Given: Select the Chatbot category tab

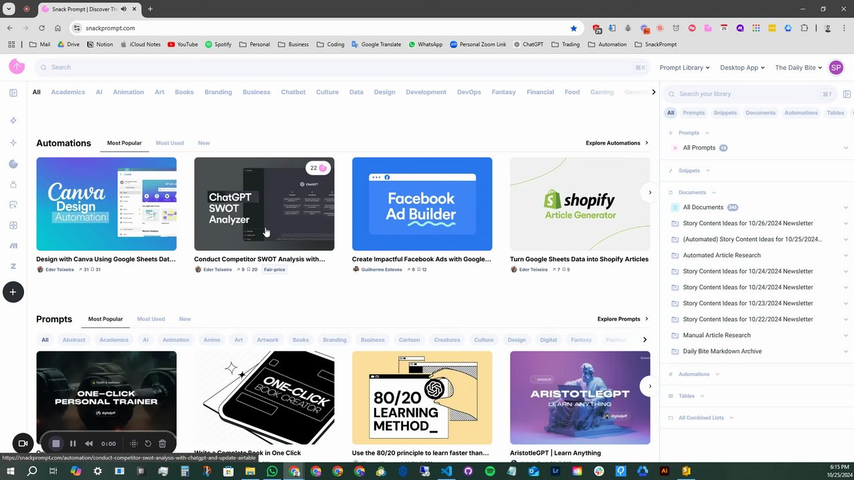Looking at the screenshot, I should [294, 92].
